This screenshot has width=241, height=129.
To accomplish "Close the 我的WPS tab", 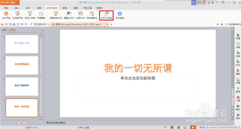I will point(49,24).
